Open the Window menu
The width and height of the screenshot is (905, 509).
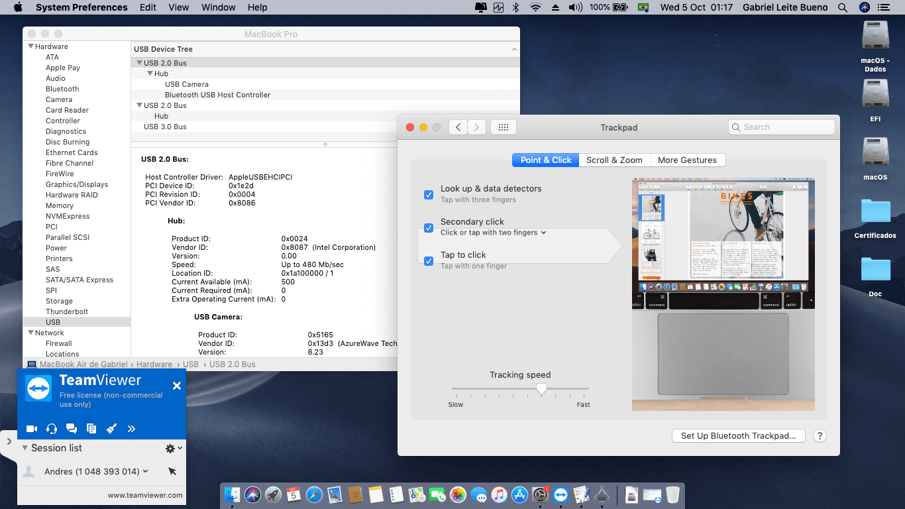click(219, 7)
